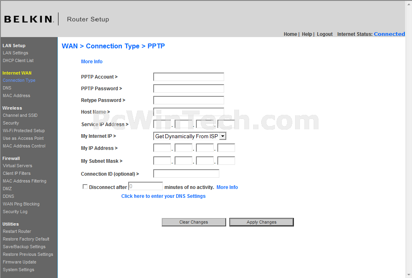This screenshot has height=278, width=412.
Task: Open Restart Router utility
Action: [17, 232]
